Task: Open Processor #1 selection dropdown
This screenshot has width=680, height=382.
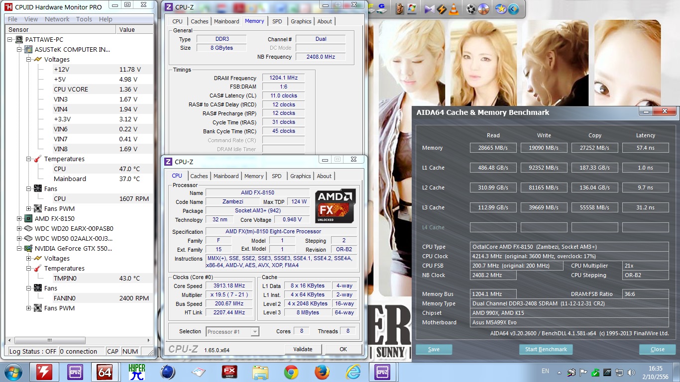Action: tap(232, 332)
